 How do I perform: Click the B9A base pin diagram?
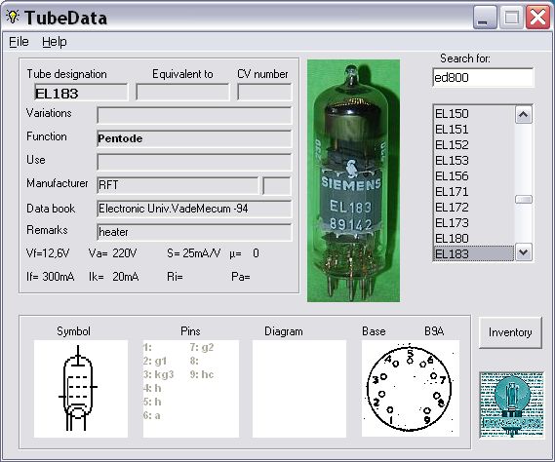tap(411, 389)
